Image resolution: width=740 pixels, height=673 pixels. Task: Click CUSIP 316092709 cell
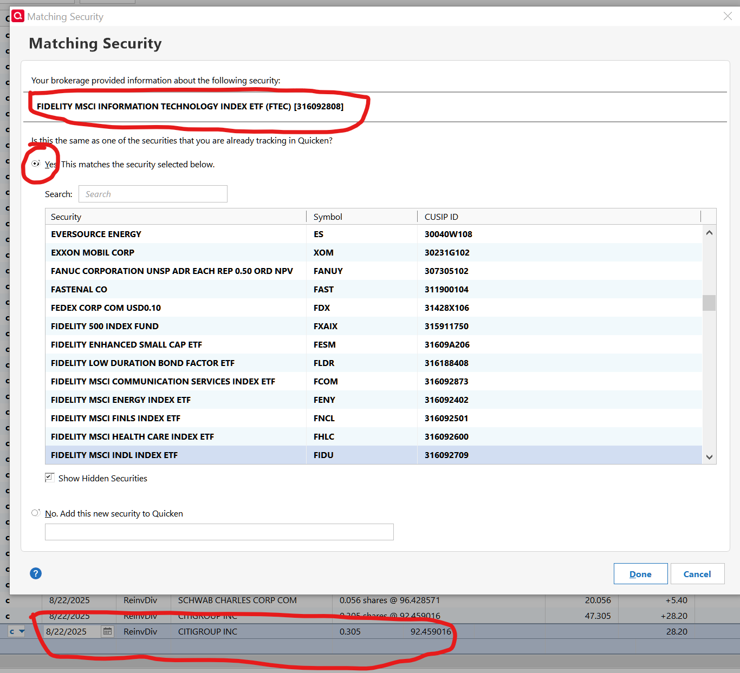click(x=446, y=455)
